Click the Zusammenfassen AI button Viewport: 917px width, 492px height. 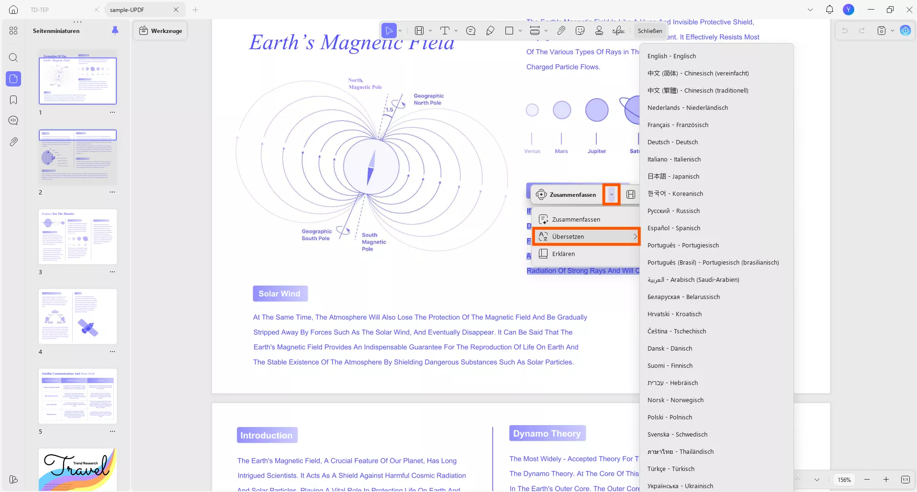coord(567,194)
